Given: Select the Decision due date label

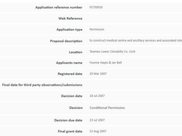Looking at the screenshot, I should (68, 120).
